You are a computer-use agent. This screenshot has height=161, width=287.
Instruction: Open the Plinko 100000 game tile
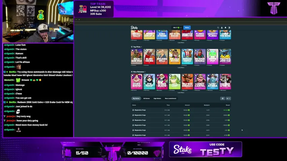tap(200, 35)
